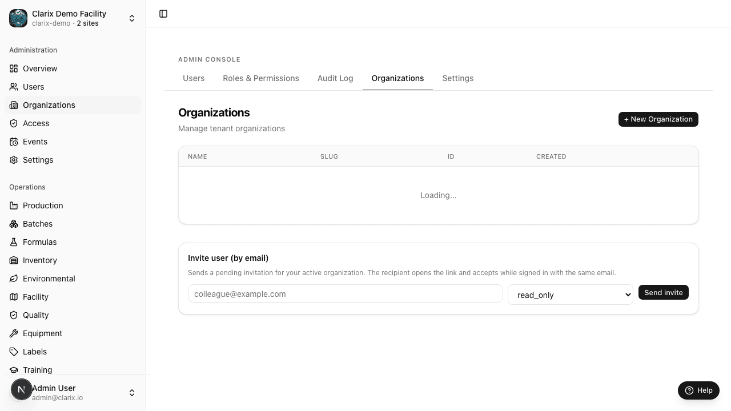Open the read_only role dropdown
Image resolution: width=731 pixels, height=411 pixels.
coord(571,295)
